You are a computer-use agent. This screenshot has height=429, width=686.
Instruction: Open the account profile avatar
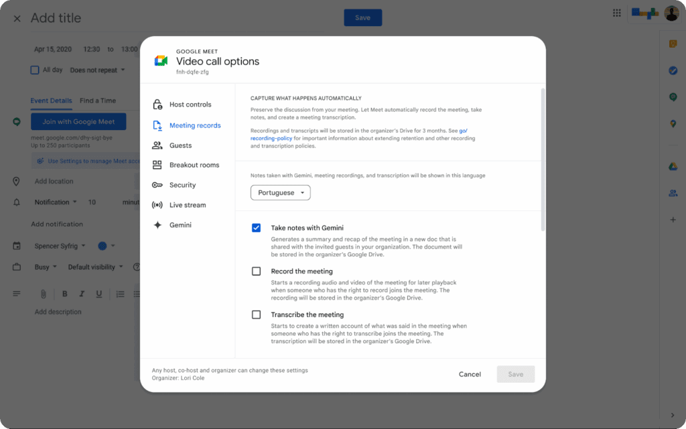(x=671, y=13)
